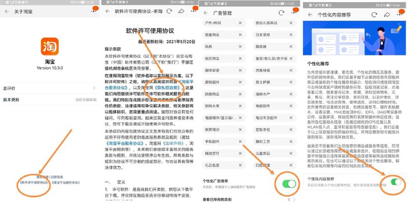Remove the 日系装修 ad category
The height and width of the screenshot is (203, 407).
(290, 35)
